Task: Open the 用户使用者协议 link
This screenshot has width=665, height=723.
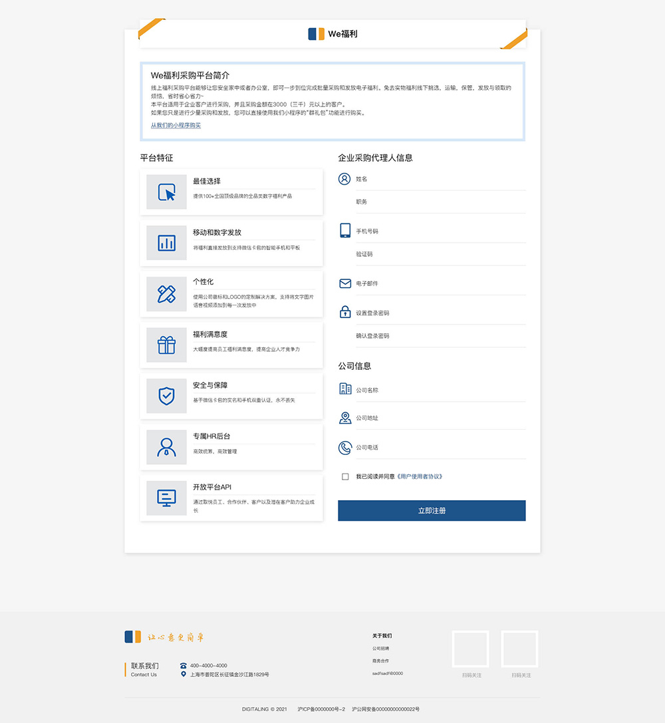Action: pyautogui.click(x=419, y=476)
